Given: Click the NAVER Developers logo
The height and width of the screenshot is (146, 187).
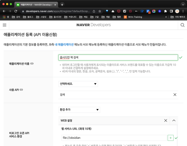Looking at the screenshot, I should (93, 25).
